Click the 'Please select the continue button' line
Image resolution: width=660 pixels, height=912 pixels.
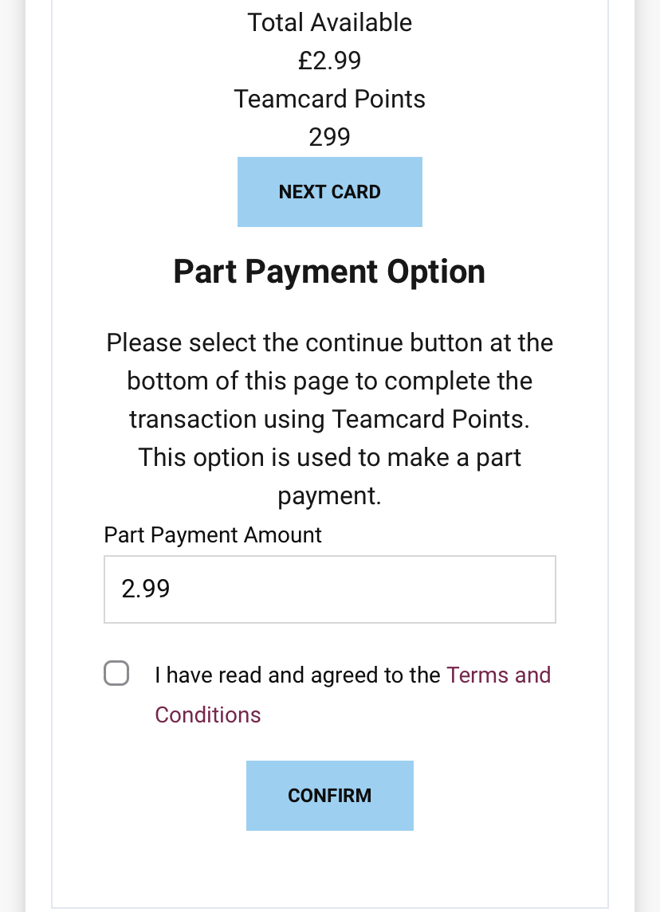coord(329,343)
